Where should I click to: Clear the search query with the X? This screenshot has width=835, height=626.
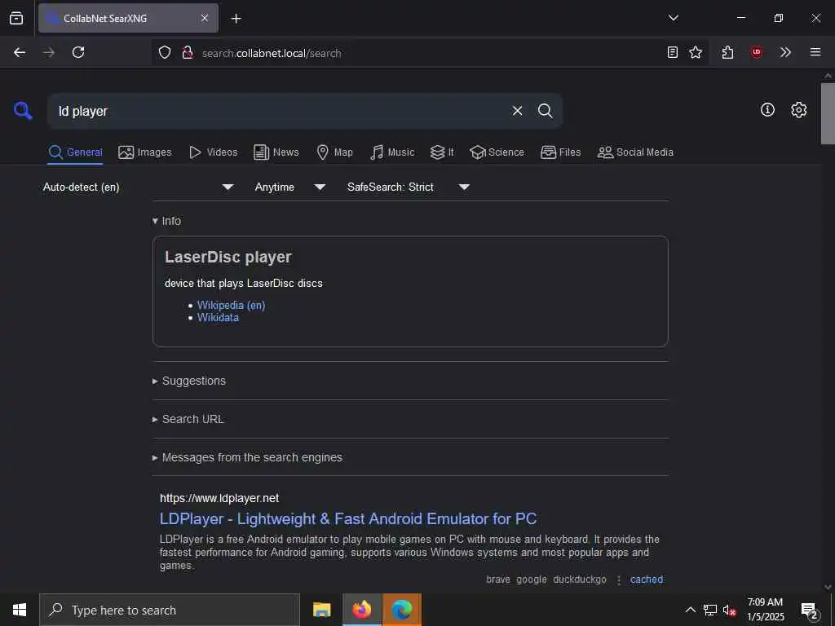coord(517,111)
